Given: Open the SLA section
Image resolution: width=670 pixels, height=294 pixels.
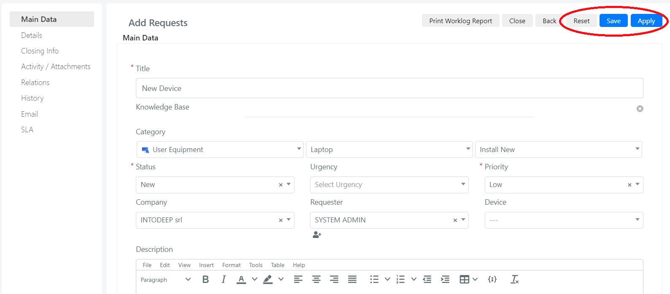Looking at the screenshot, I should pos(27,130).
